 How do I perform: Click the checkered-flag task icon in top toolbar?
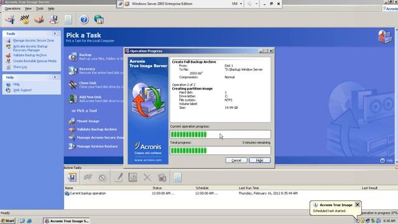pos(25,19)
